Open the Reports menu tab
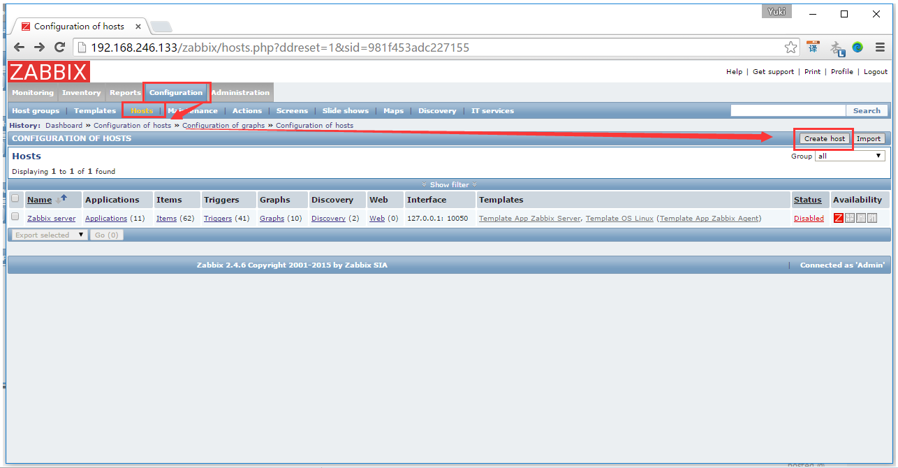Screen dimensions: 898x468 pyautogui.click(x=125, y=93)
